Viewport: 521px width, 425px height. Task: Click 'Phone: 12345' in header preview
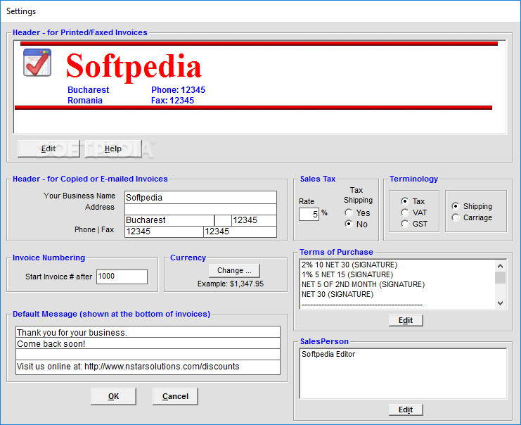click(x=178, y=90)
